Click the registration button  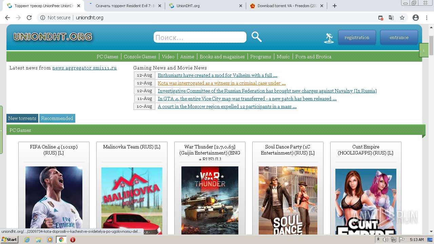pos(357,37)
